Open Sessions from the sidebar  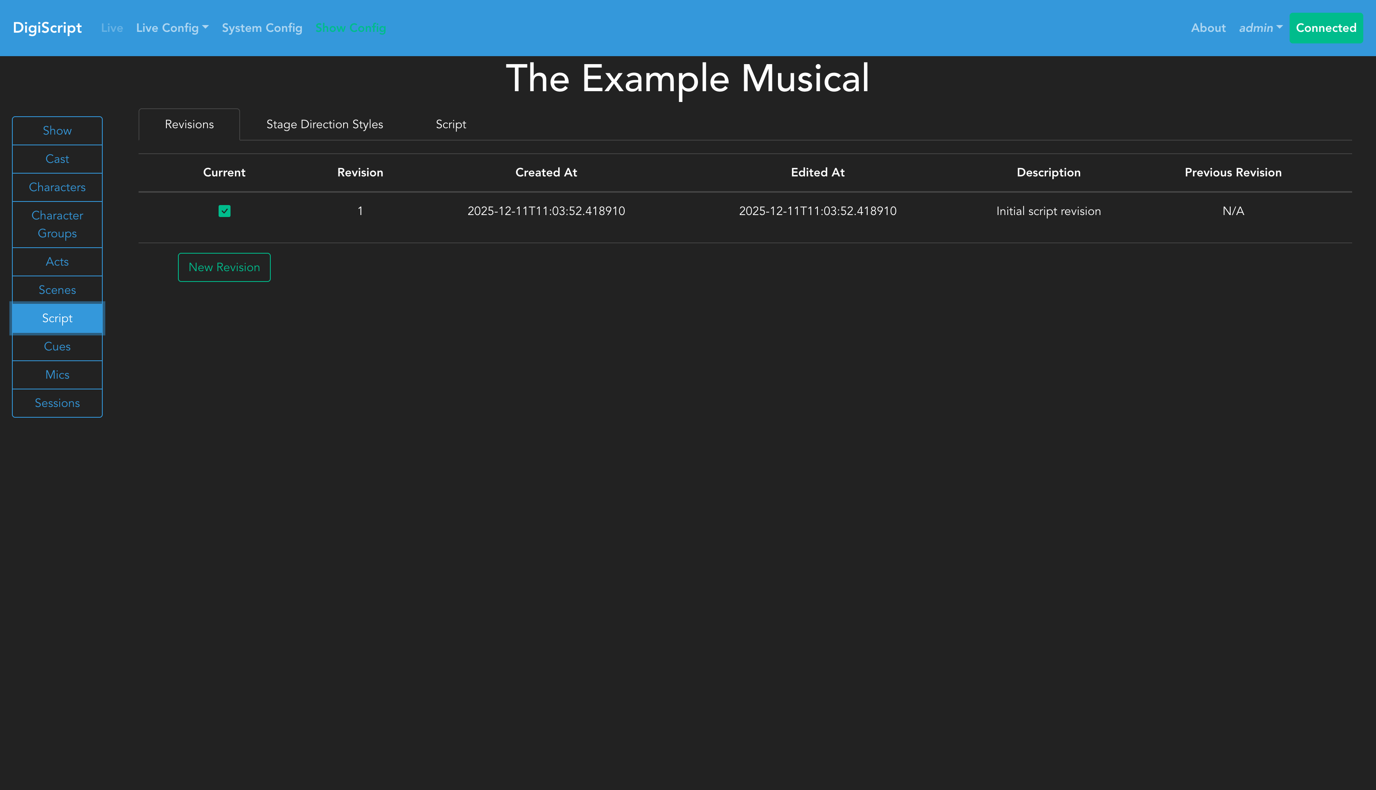click(57, 403)
